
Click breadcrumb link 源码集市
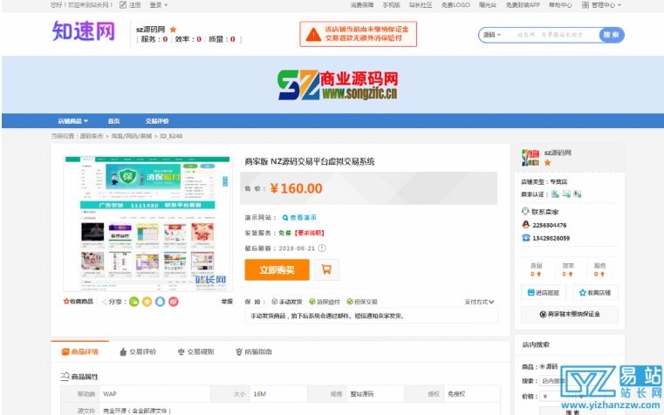[92, 136]
